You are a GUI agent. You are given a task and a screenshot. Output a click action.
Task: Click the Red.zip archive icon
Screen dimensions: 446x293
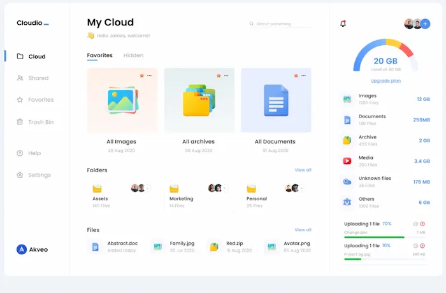pos(214,247)
